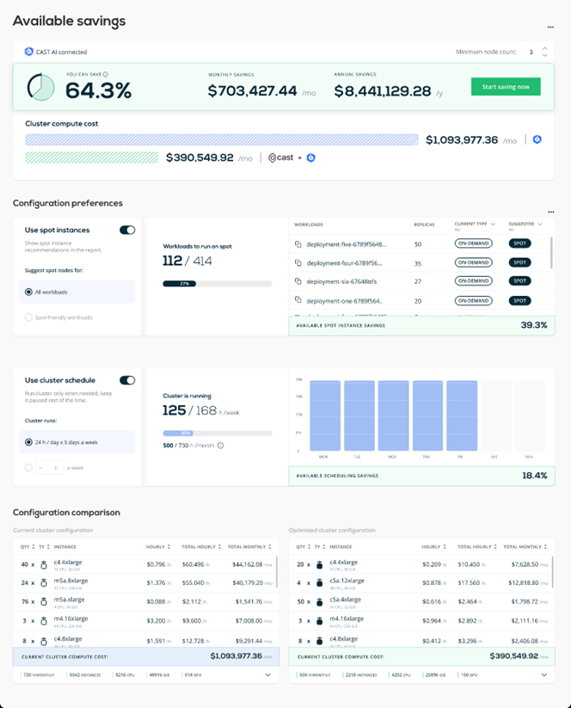Click the SPOT badge for deployment-four
This screenshot has height=708, width=571.
519,262
